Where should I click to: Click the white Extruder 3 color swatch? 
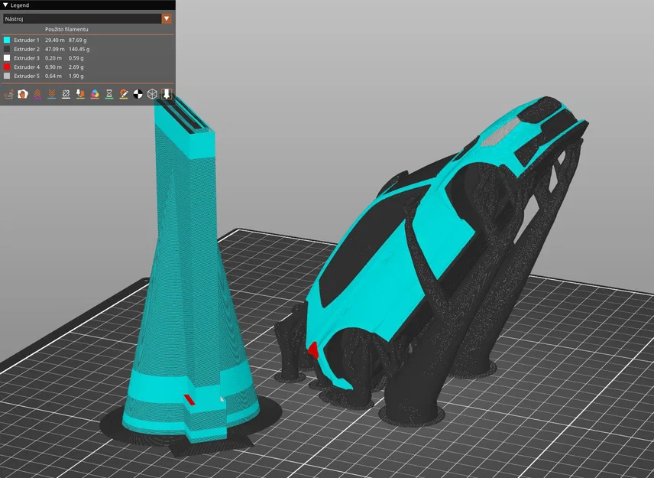7,58
